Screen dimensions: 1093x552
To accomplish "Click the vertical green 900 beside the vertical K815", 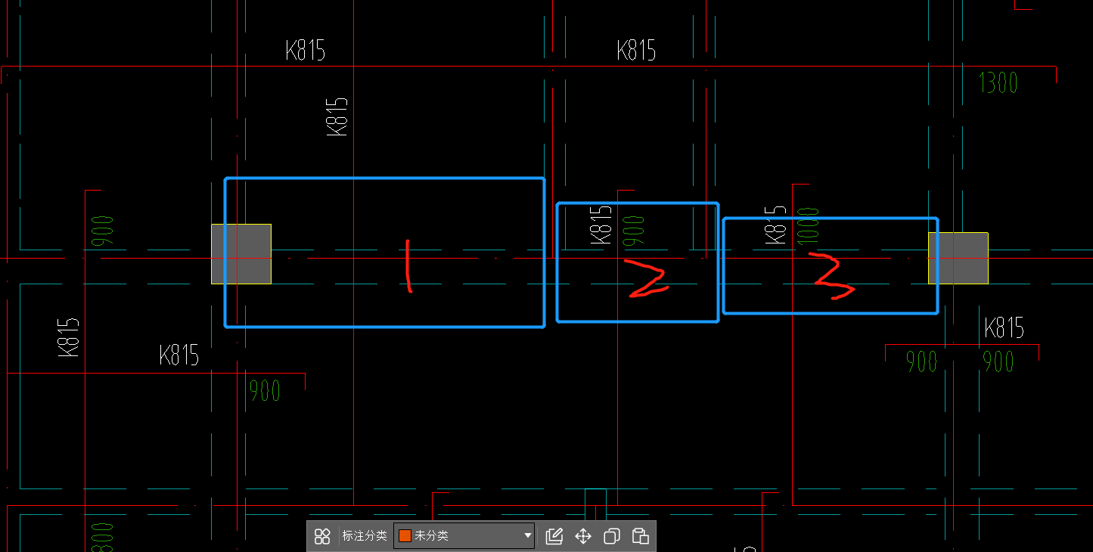I will (x=634, y=231).
